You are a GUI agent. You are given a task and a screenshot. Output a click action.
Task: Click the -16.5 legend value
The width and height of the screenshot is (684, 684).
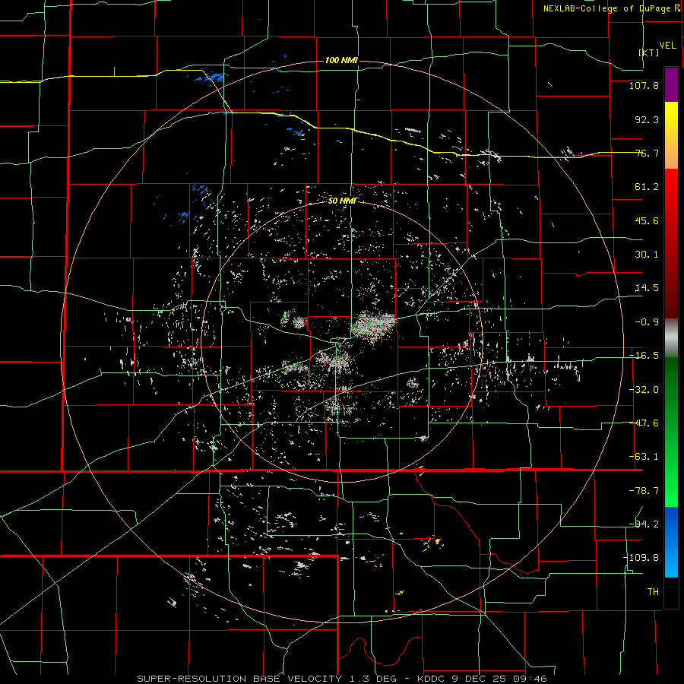(644, 356)
